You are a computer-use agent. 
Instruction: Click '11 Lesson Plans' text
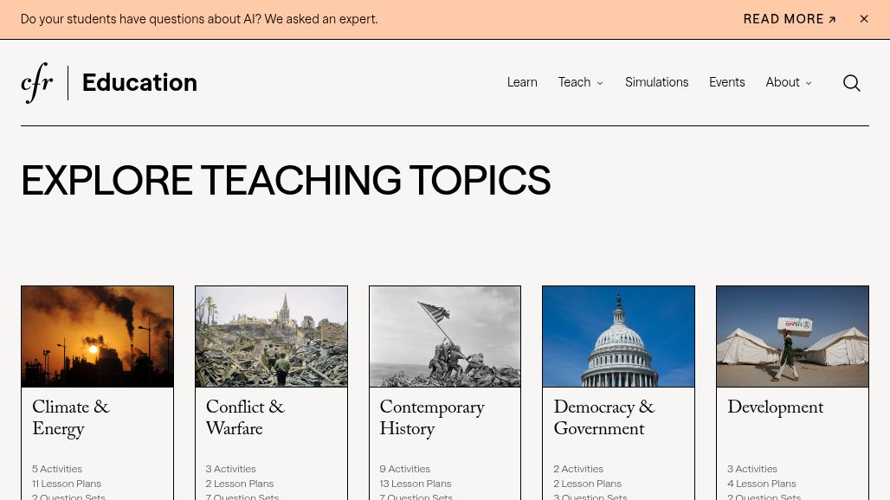point(67,484)
